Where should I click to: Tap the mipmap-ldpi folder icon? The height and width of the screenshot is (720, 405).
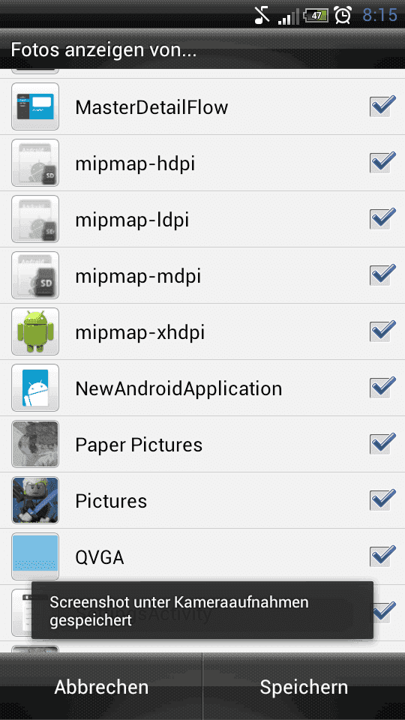tap(35, 219)
